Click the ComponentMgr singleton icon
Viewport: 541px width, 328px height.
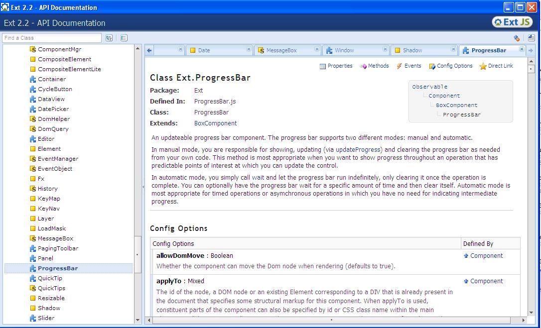(x=33, y=49)
